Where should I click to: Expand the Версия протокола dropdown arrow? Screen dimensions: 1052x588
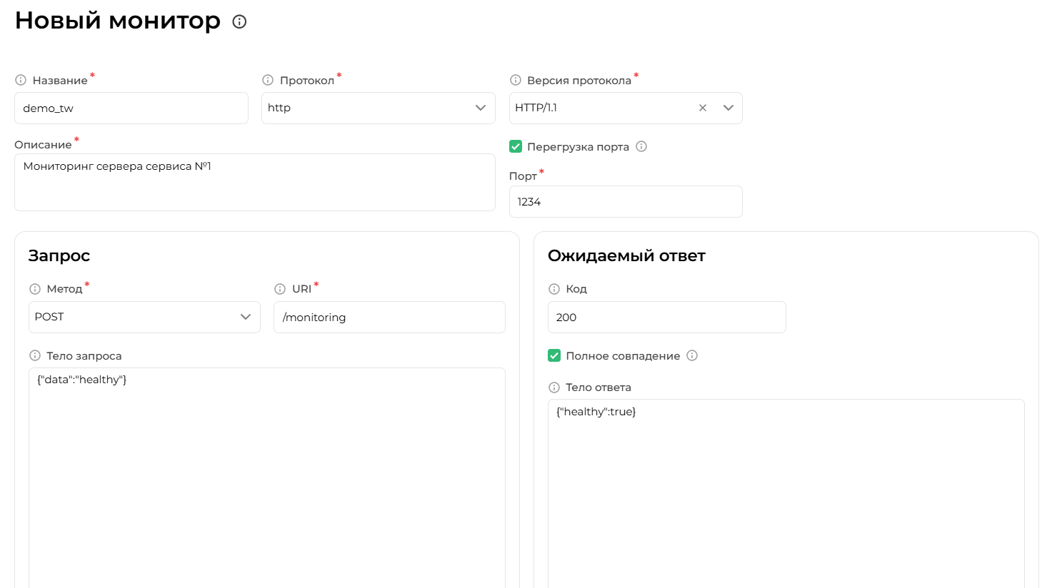click(728, 108)
